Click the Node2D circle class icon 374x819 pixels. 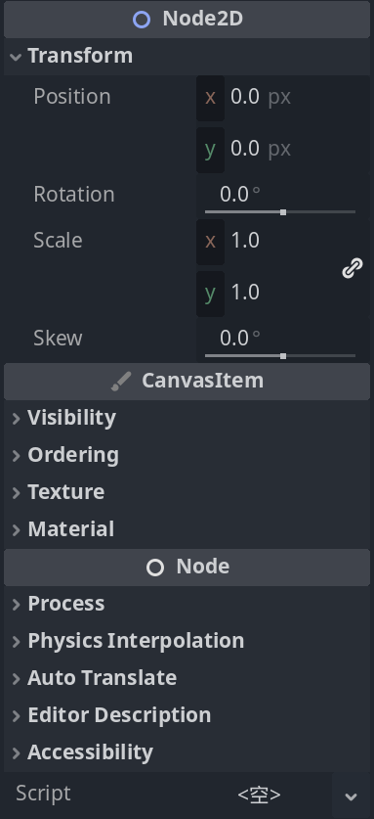[x=142, y=20]
